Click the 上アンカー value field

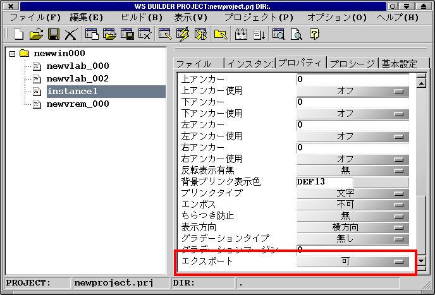pyautogui.click(x=353, y=80)
